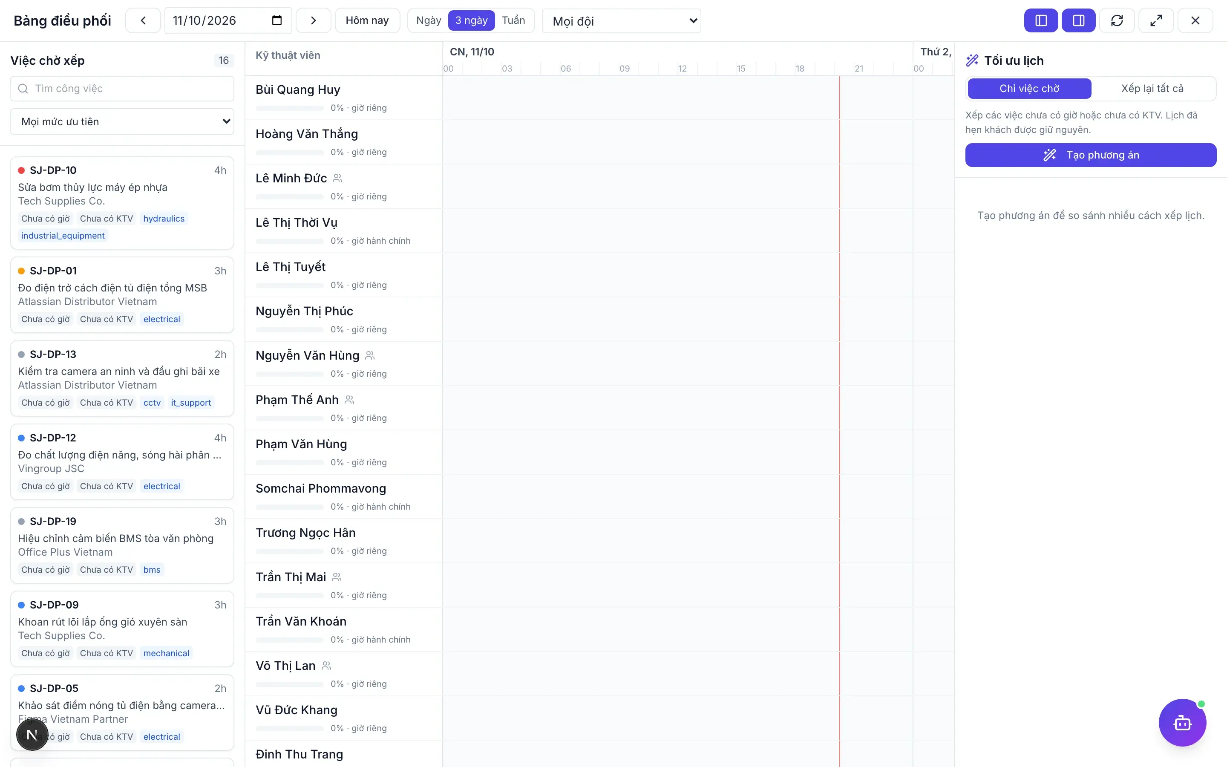The width and height of the screenshot is (1227, 767).
Task: Go to the previous date range
Action: coord(143,20)
